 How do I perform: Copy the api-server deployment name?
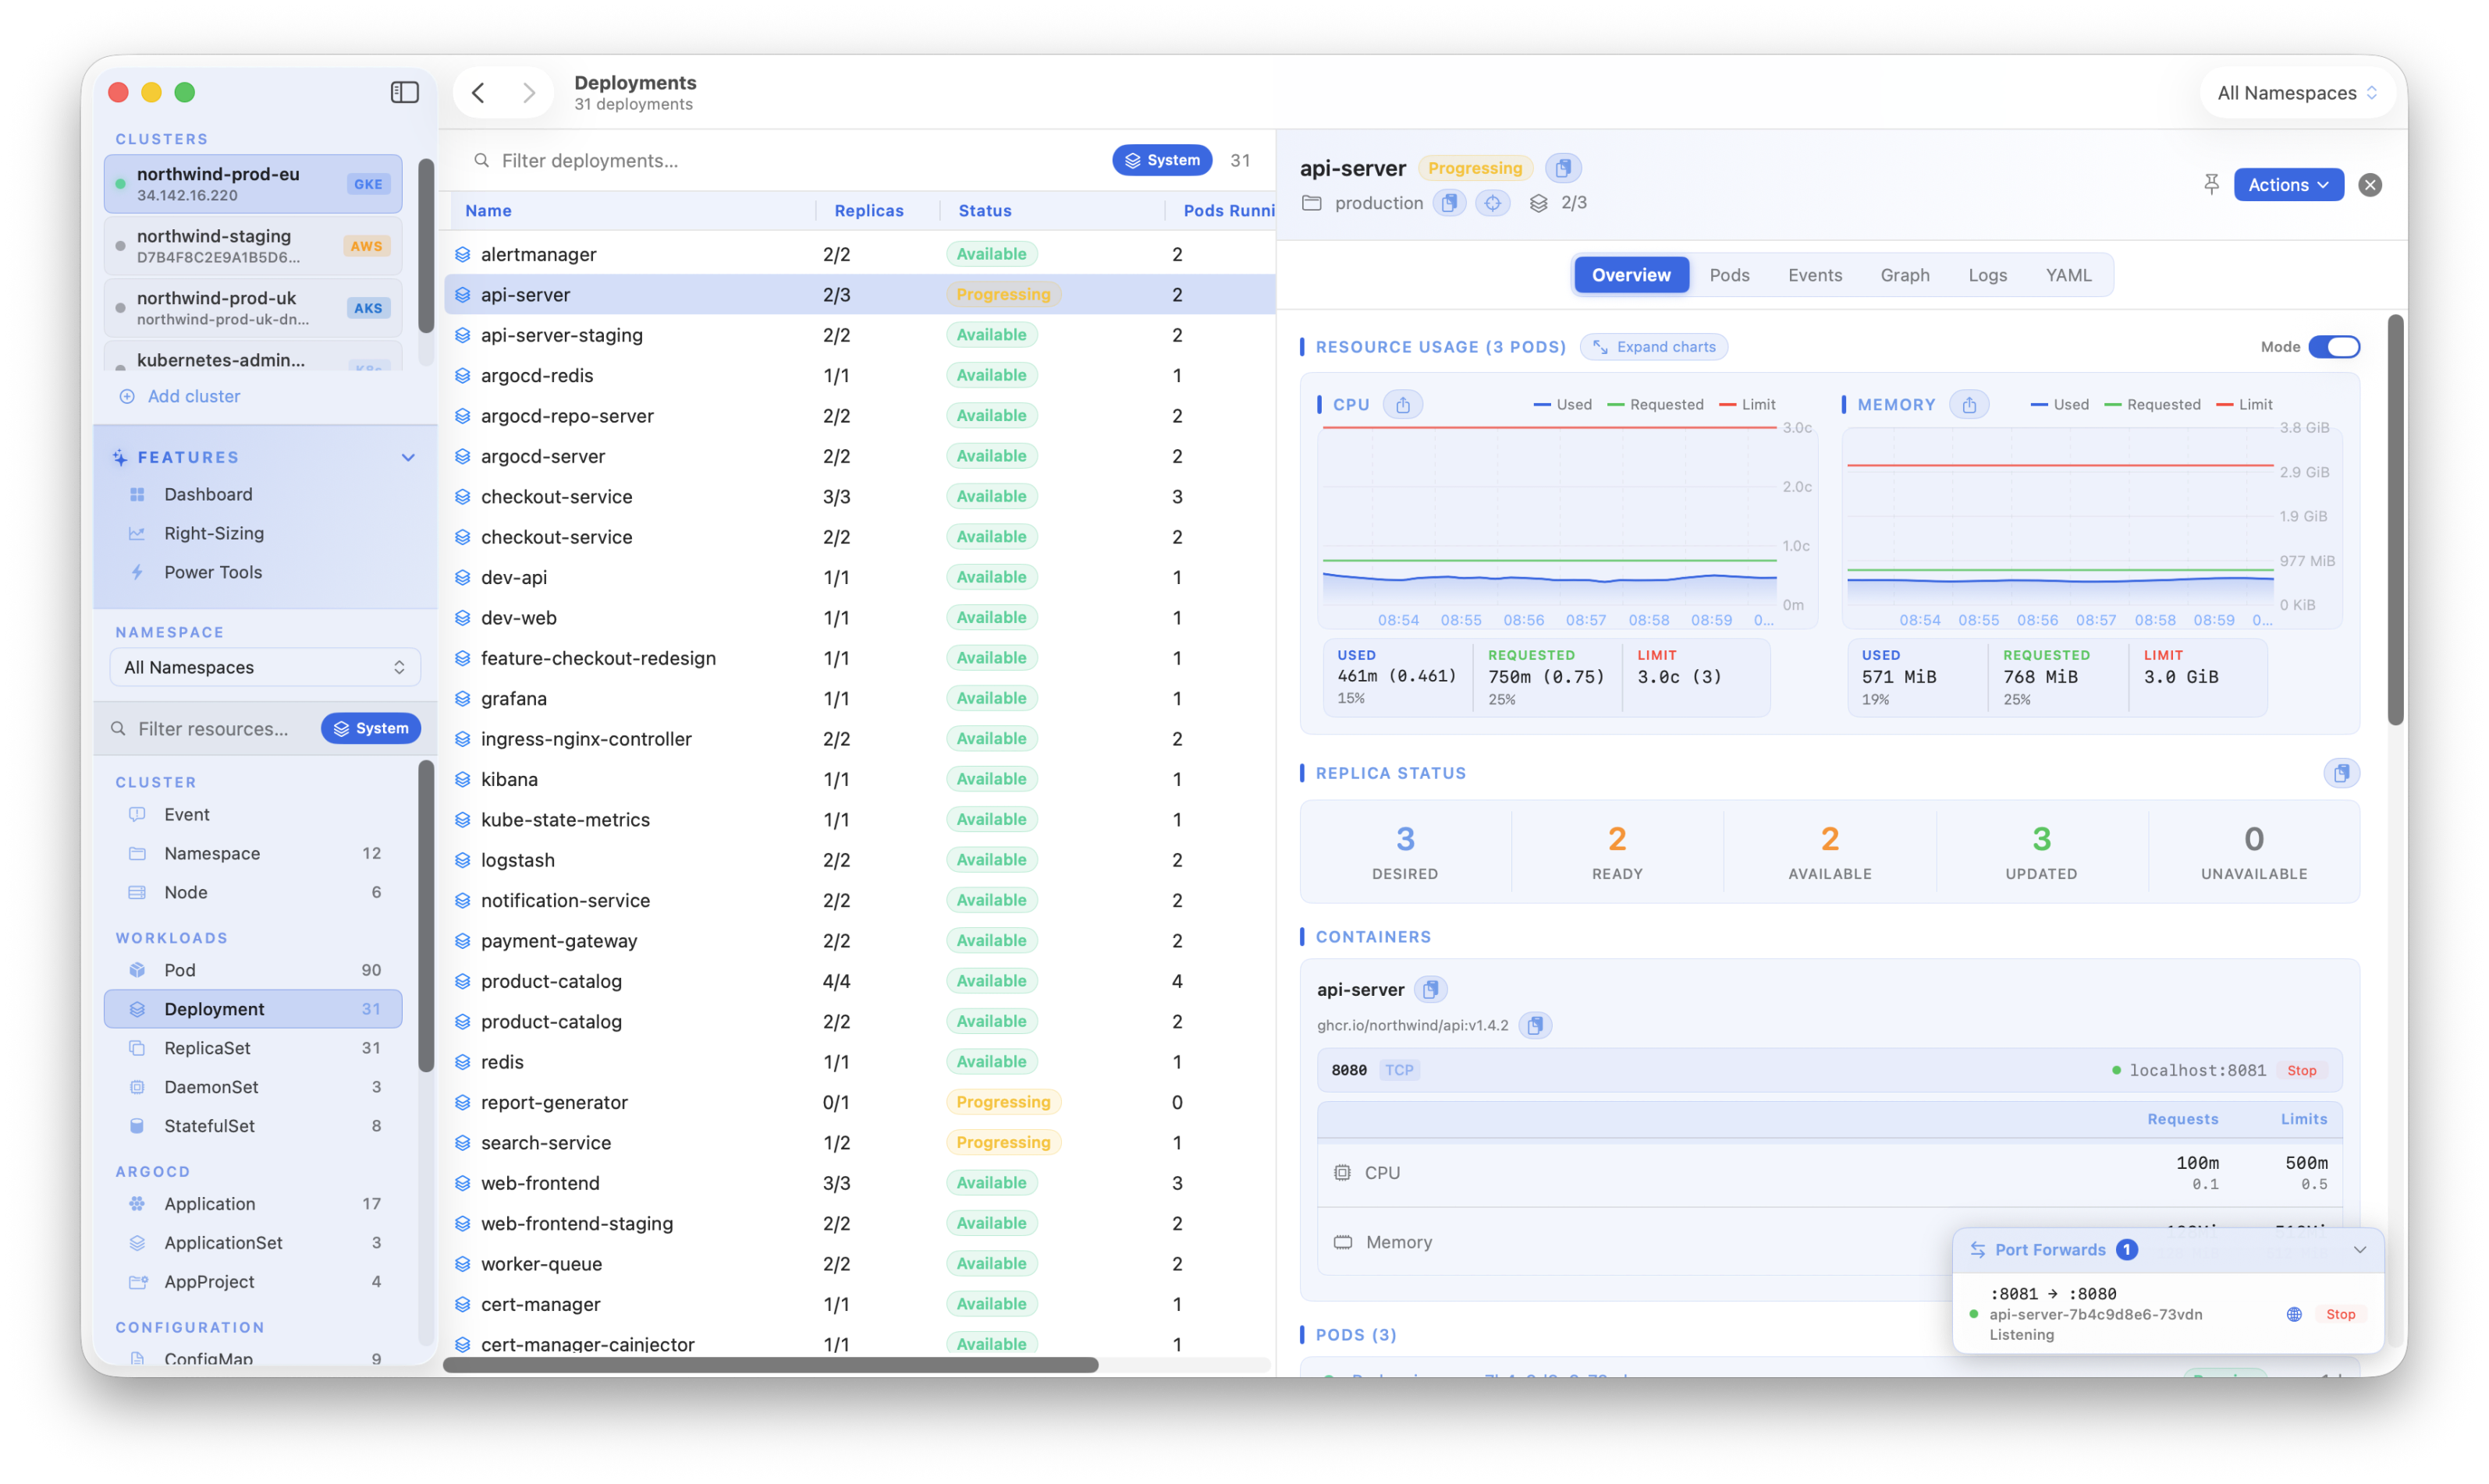(x=1563, y=168)
